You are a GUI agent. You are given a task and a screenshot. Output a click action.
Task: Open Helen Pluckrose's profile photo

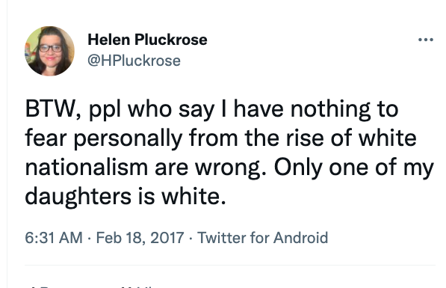click(x=49, y=51)
